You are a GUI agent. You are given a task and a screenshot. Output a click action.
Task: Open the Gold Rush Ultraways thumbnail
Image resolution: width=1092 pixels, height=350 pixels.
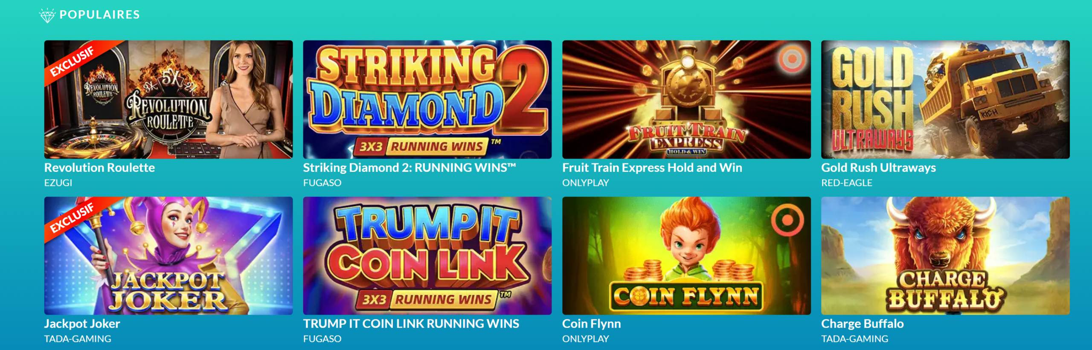pos(945,99)
